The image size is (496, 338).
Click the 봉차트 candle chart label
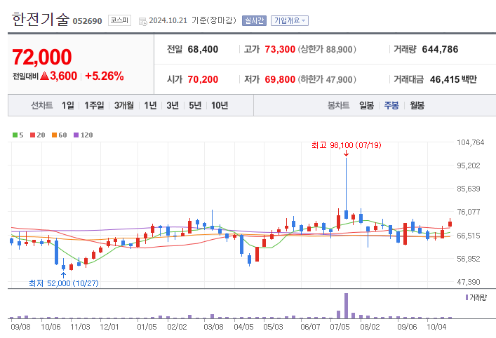pyautogui.click(x=338, y=105)
